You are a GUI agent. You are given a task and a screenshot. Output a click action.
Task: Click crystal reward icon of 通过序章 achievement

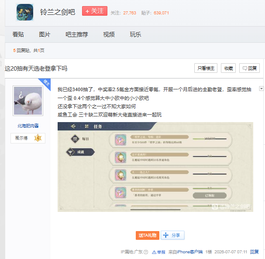point(120,192)
